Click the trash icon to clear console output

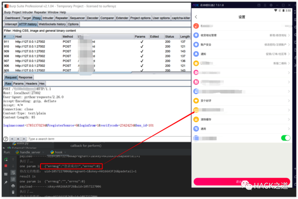tap(13, 192)
